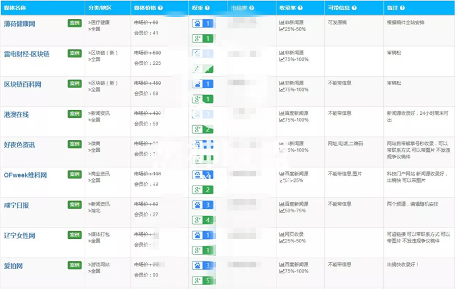Screen dimensions: 455x289
Task: Click the 案例 button for 薄荷健康网
Action: click(75, 23)
